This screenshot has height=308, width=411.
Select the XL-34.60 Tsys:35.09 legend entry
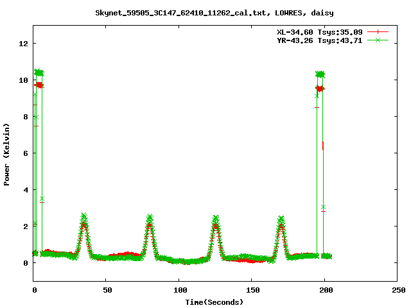(320, 32)
